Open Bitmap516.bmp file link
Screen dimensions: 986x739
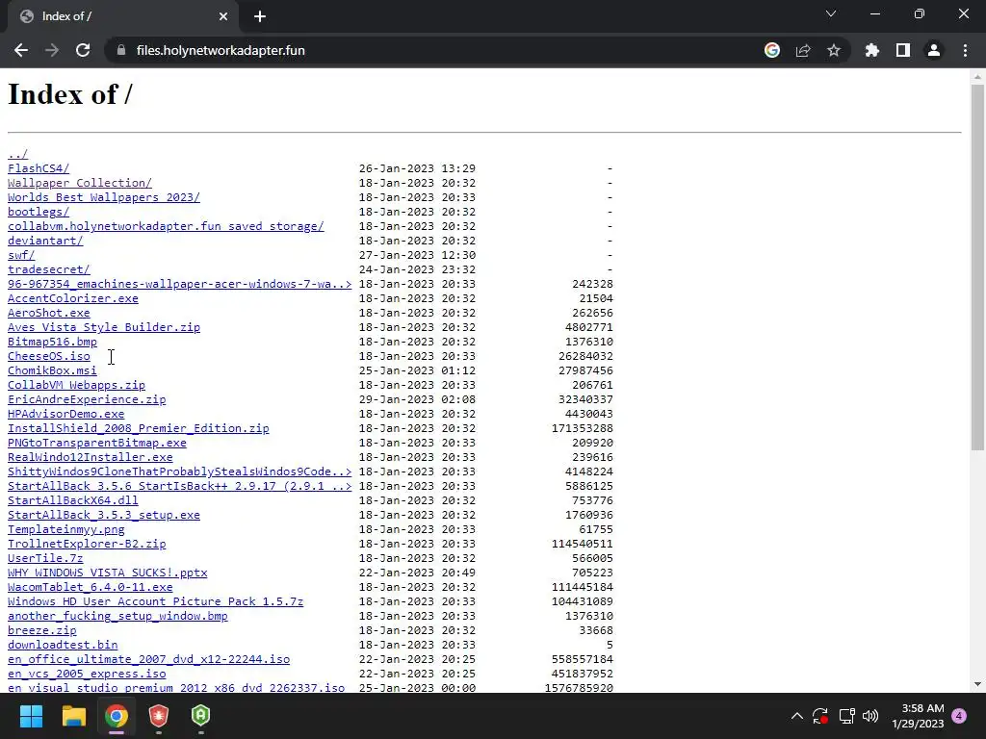point(52,342)
